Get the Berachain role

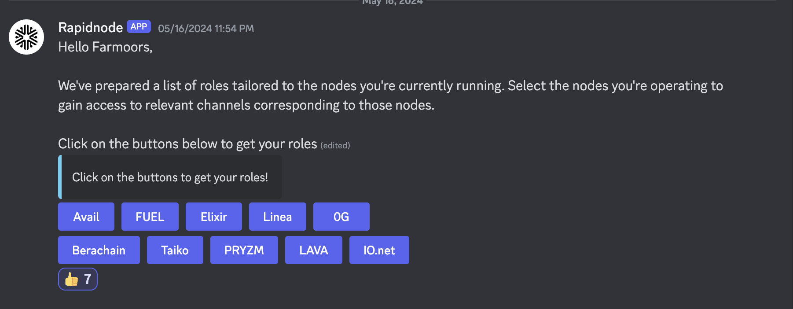[x=99, y=250]
